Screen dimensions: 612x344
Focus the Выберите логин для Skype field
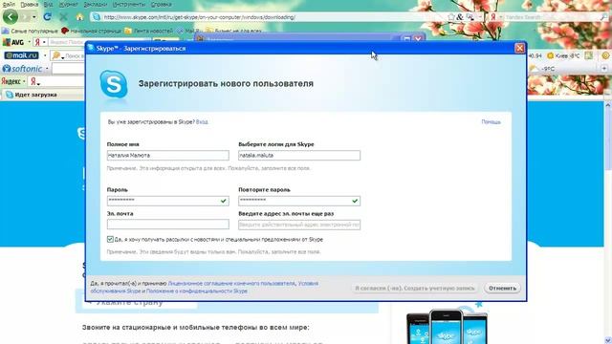(x=299, y=155)
